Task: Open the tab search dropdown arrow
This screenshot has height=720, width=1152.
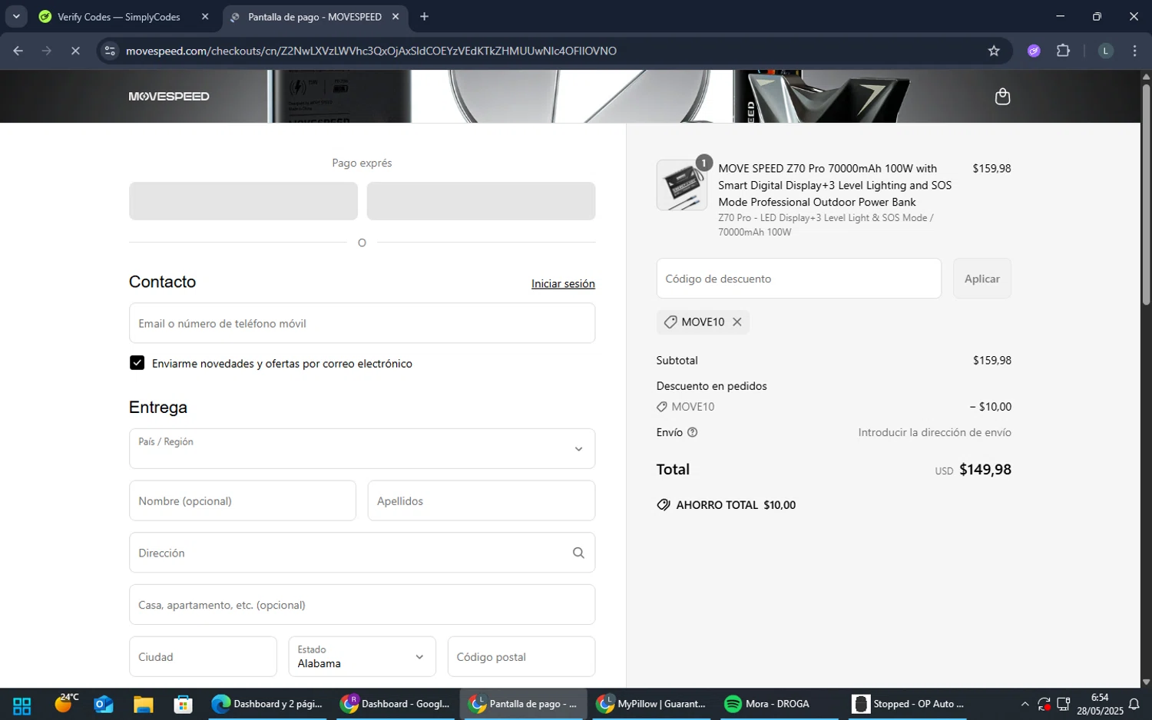Action: click(x=16, y=17)
